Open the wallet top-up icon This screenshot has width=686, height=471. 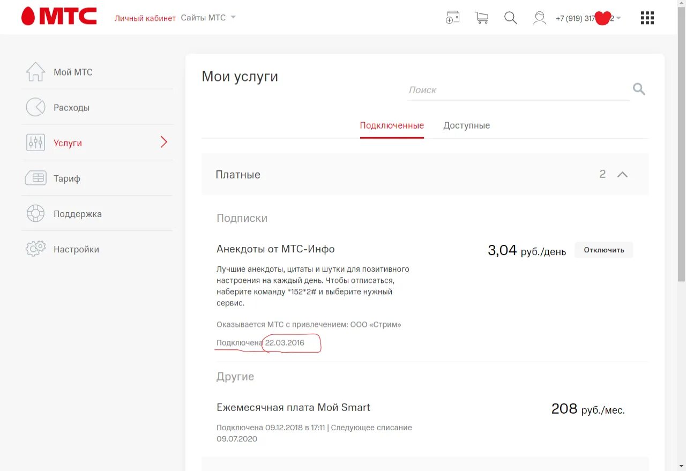(x=452, y=18)
